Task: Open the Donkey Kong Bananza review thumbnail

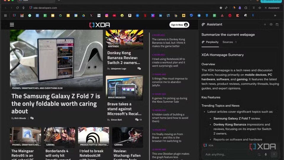Action: point(125,39)
